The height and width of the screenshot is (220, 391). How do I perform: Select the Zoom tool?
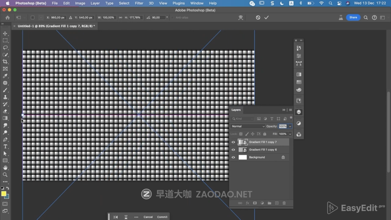[5, 175]
